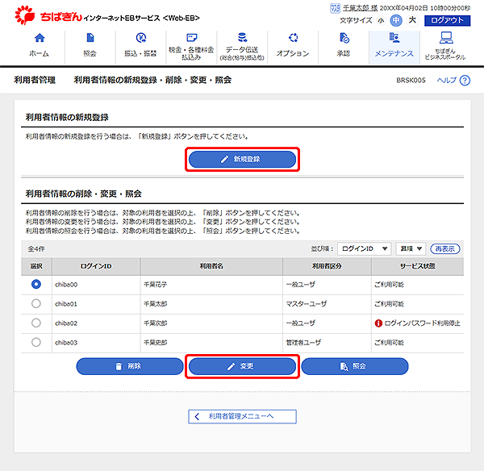Select the chiba01 radio button
484x471 pixels.
[x=36, y=303]
